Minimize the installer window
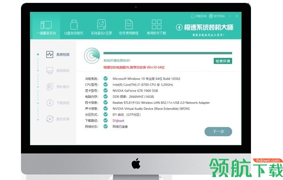Viewport: 283px width, 180px height. pos(230,16)
